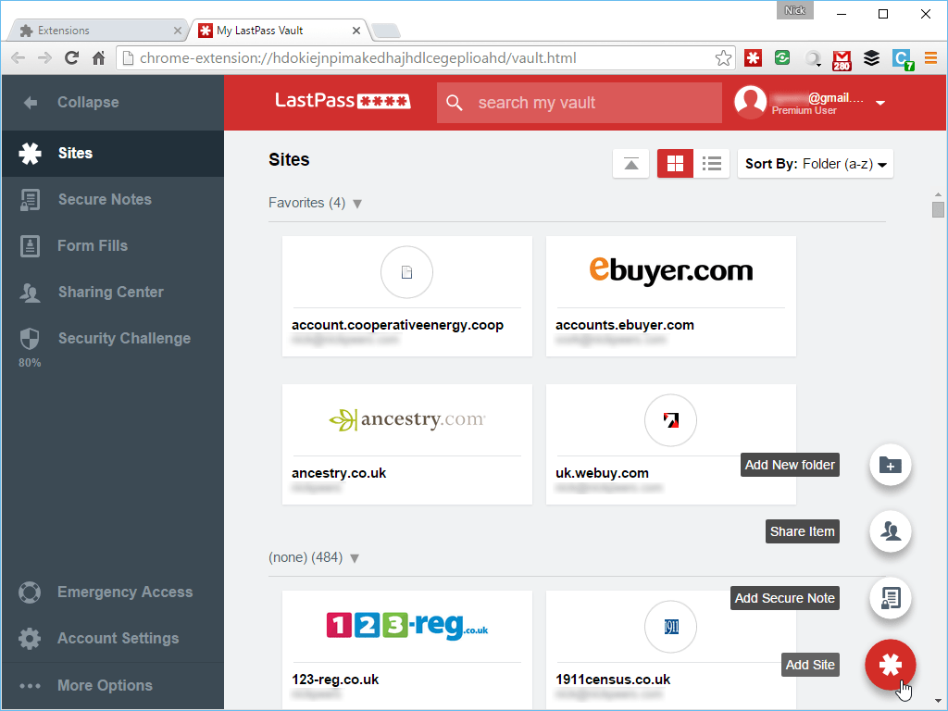Open the Sort By Folder dropdown
Screen dimensions: 948x711
pos(815,163)
